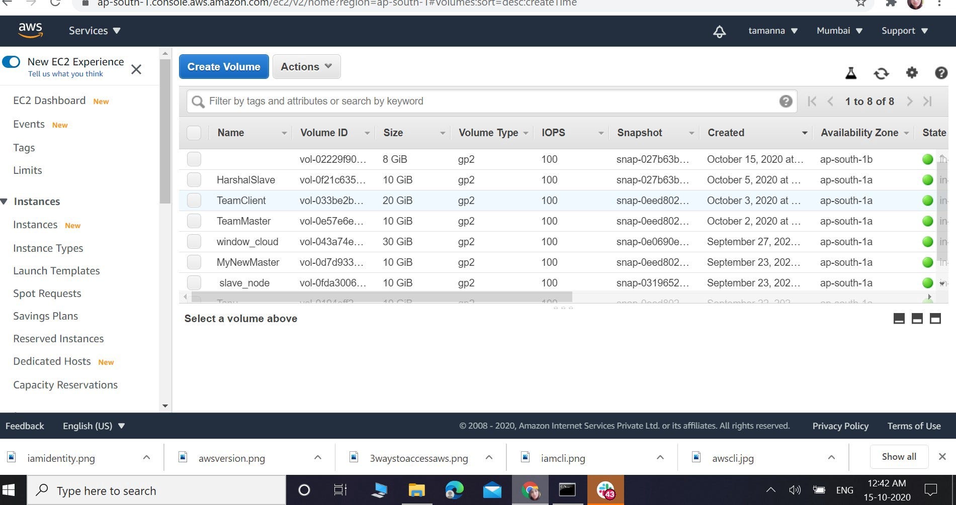Screen dimensions: 956x505
Task: Open the Actions dropdown button
Action: click(x=306, y=67)
